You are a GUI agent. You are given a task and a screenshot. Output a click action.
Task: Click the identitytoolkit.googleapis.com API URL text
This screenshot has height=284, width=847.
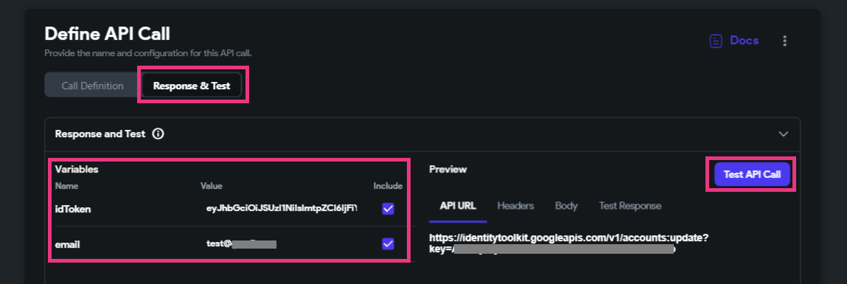pos(569,243)
